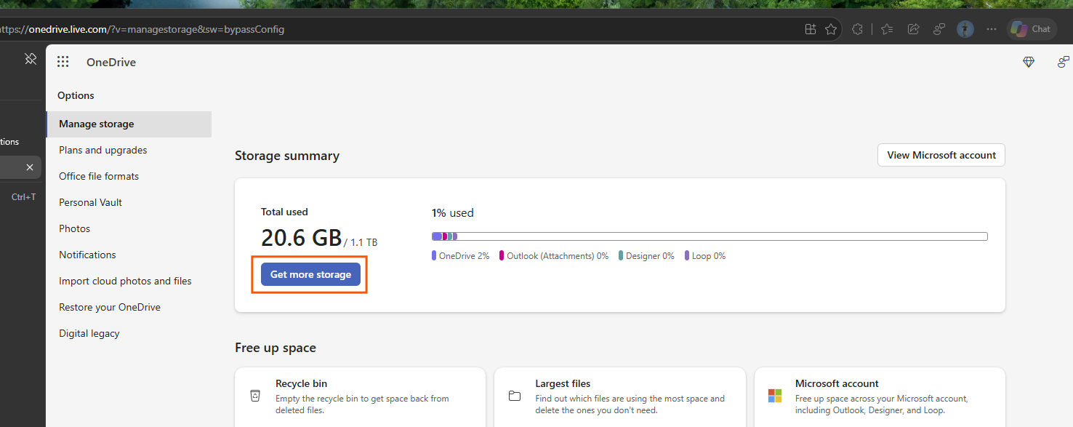1073x427 pixels.
Task: Open Plans and upgrades option
Action: coord(103,150)
